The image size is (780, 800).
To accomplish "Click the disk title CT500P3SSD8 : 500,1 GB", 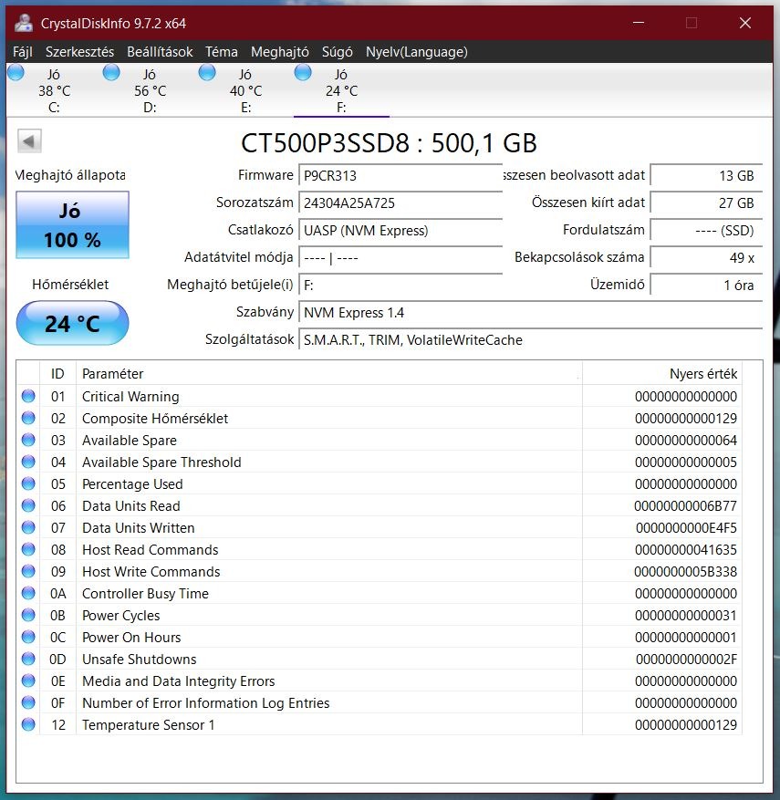I will (x=389, y=143).
